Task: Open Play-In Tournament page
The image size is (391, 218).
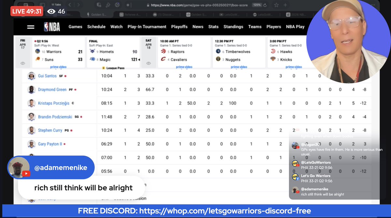Action: 147,27
